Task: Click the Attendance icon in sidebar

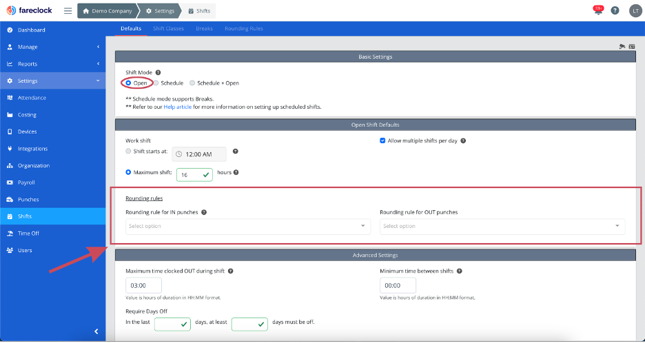Action: 10,98
